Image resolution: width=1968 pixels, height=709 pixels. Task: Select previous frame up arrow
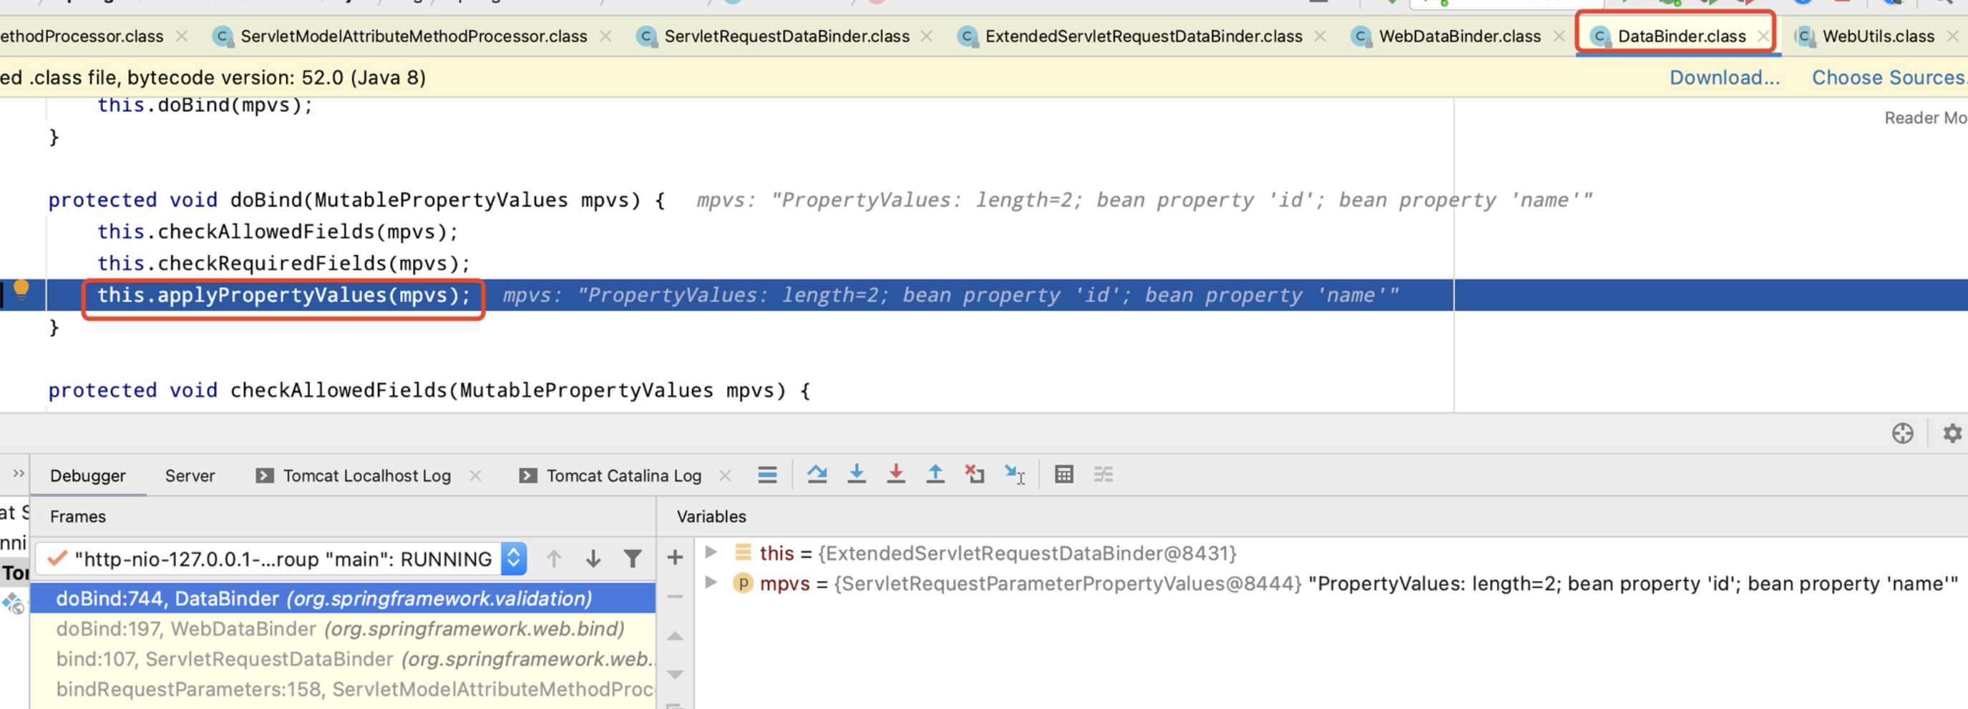554,559
